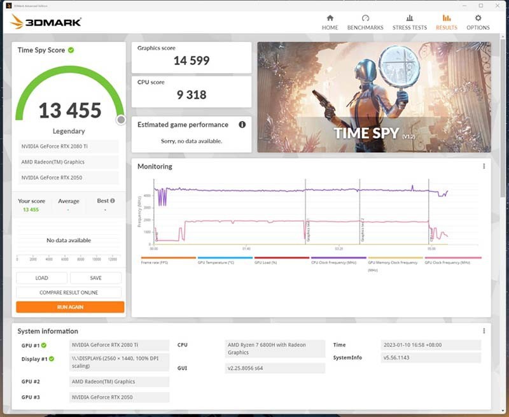Click the GUI version v2.25.8056 s64
The height and width of the screenshot is (417, 509).
point(275,368)
